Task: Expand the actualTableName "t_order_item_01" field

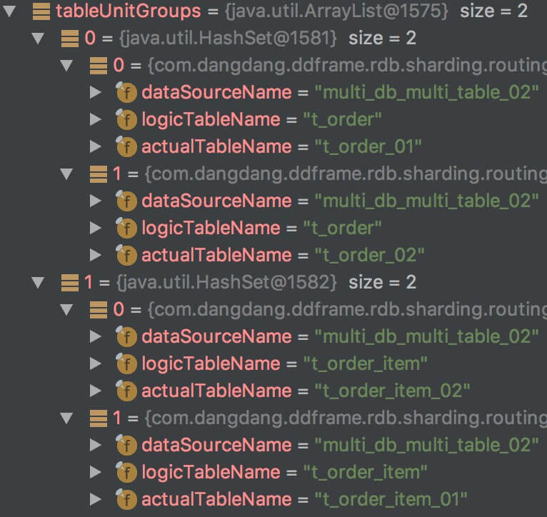Action: click(95, 499)
